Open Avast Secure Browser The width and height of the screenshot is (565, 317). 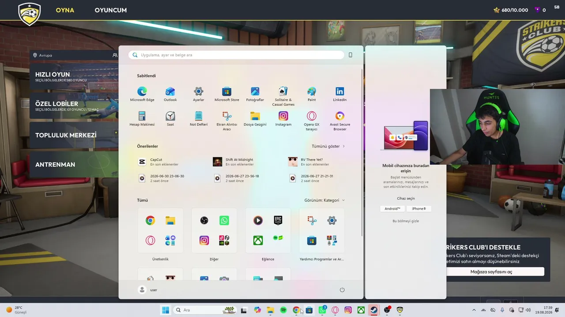pyautogui.click(x=340, y=121)
